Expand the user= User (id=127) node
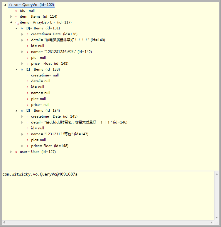The height and width of the screenshot is (227, 221). (x=11, y=152)
